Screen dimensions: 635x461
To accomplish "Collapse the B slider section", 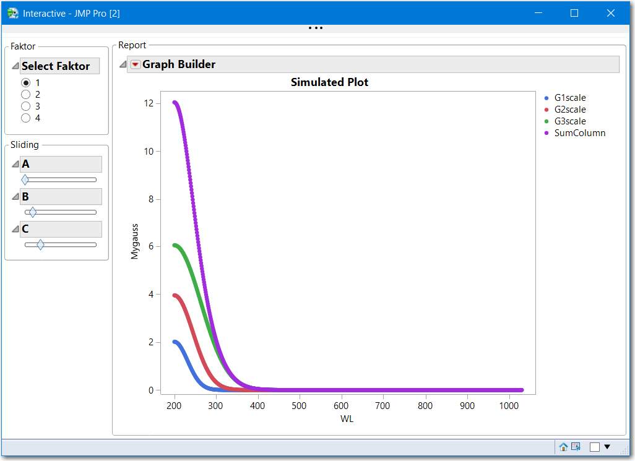I will [17, 196].
